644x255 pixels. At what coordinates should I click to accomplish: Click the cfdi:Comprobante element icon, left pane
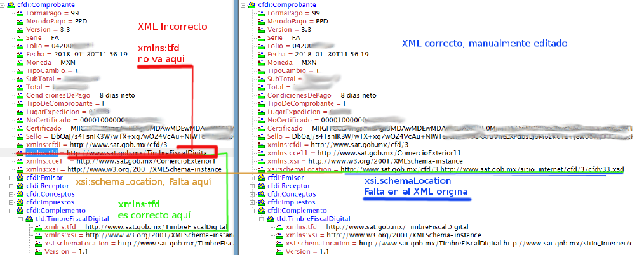tap(11, 5)
